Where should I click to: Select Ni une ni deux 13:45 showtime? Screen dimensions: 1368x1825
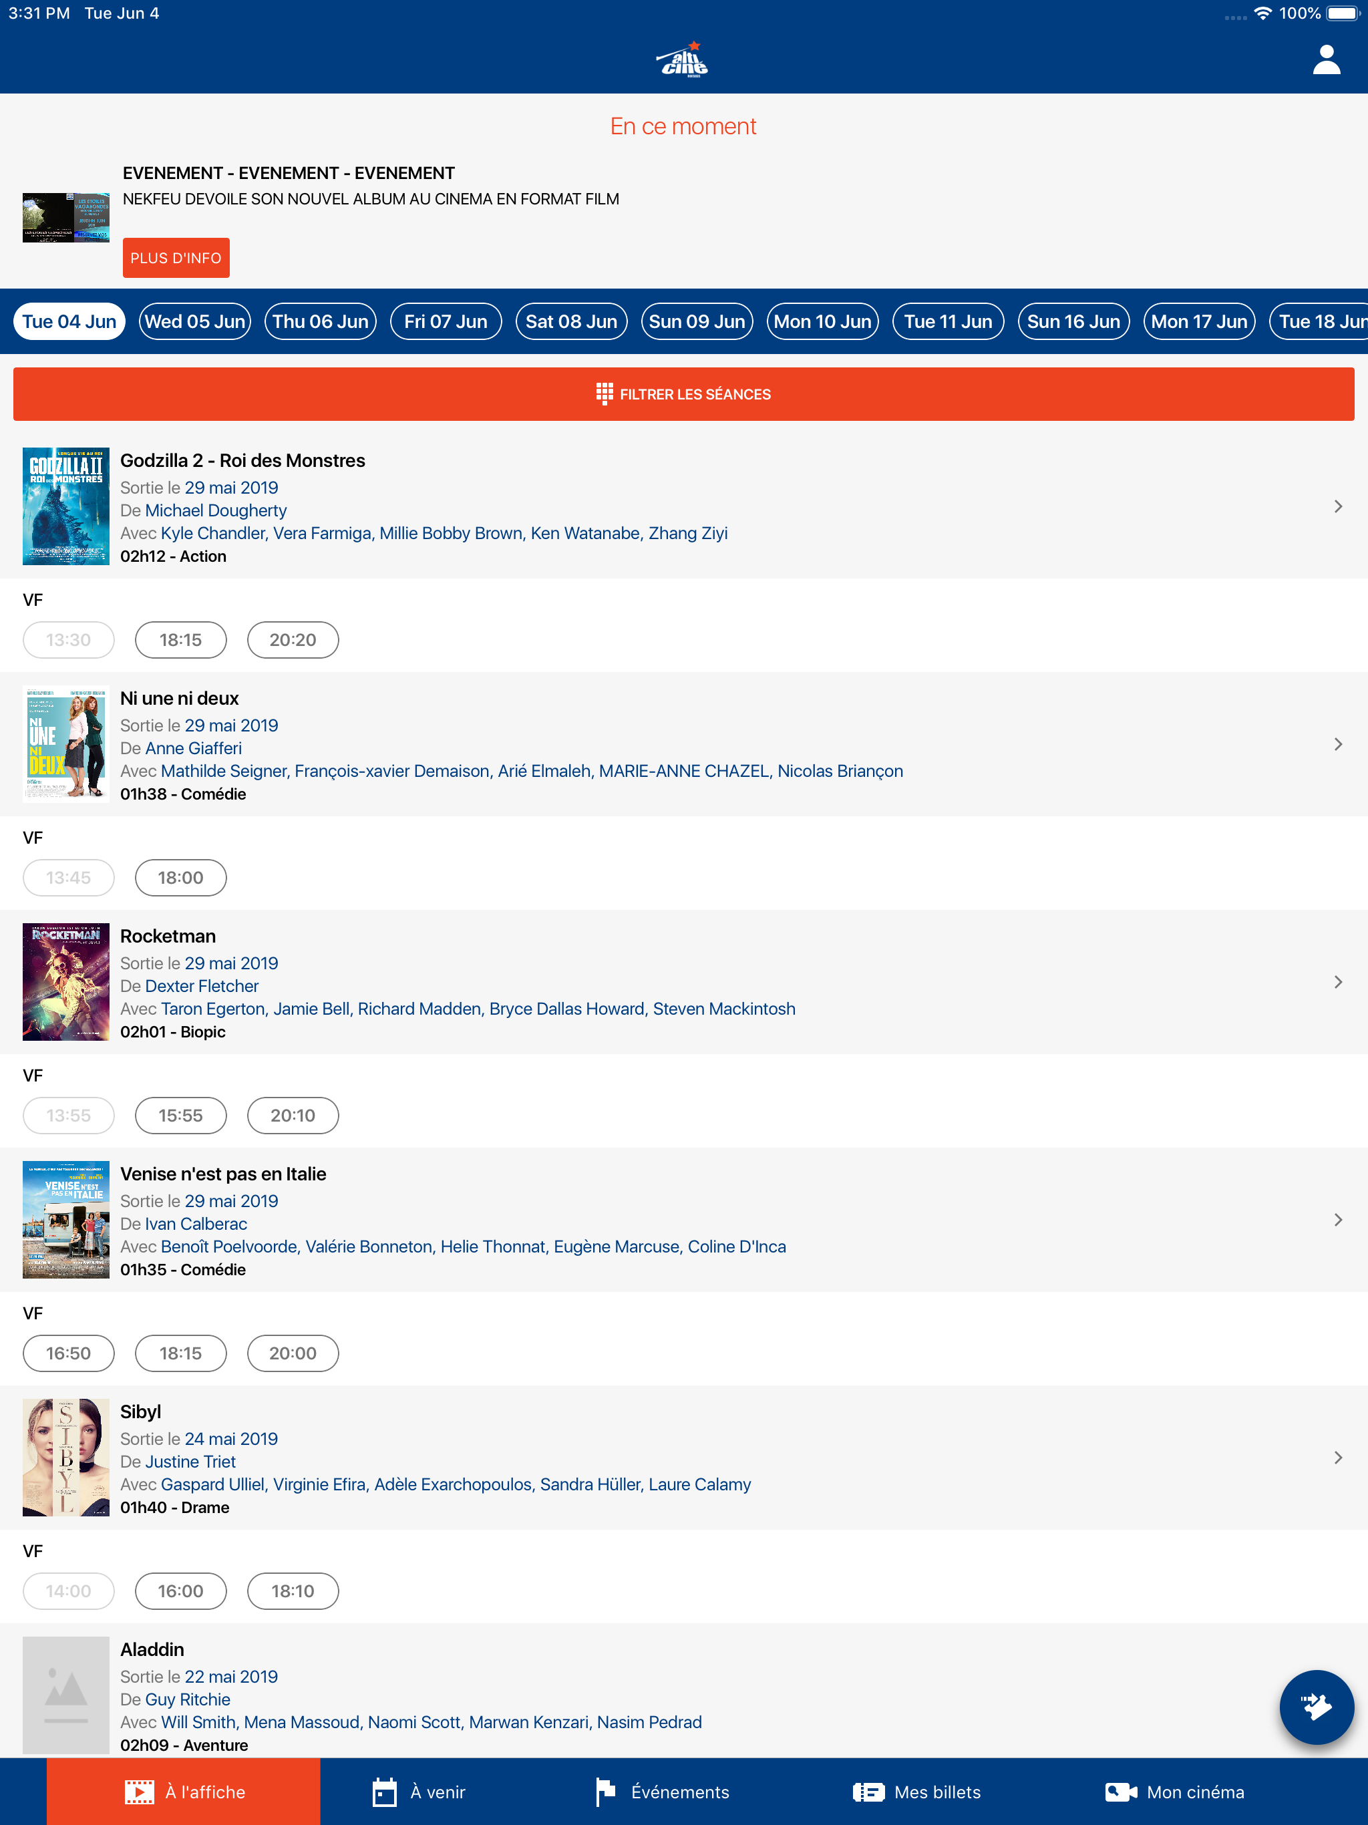(69, 877)
